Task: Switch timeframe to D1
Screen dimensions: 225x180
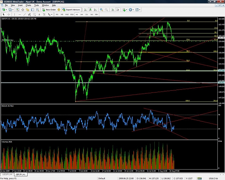Action: (x=87, y=14)
